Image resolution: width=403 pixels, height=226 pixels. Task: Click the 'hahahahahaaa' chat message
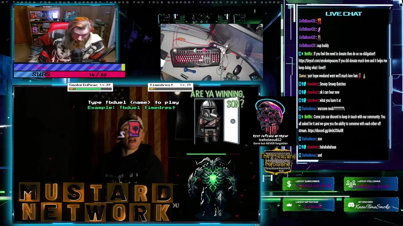tap(327, 147)
